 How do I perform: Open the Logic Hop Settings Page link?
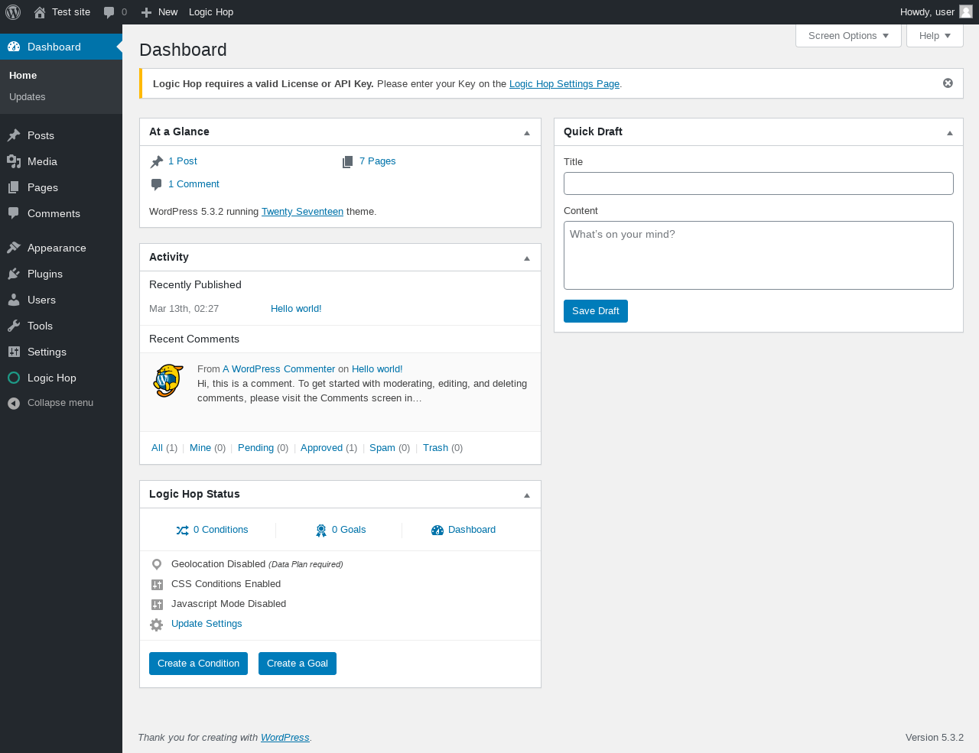(564, 84)
